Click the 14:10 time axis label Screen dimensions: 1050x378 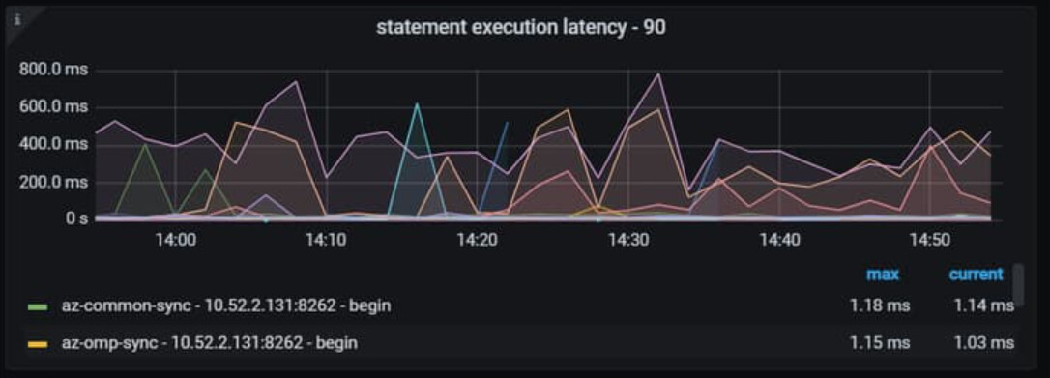point(326,240)
